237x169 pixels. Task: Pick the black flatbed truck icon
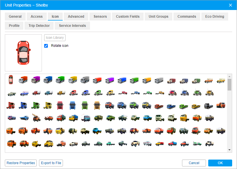tap(209, 106)
